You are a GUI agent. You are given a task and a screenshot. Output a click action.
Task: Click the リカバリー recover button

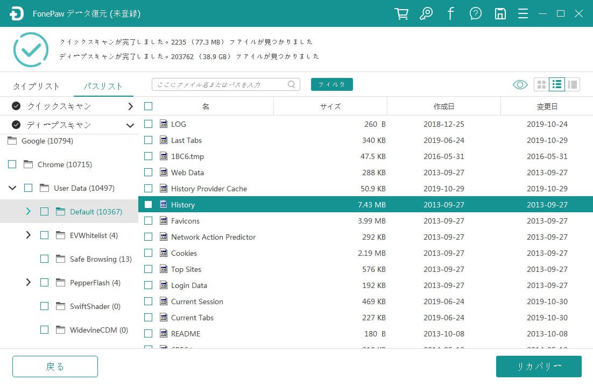(x=539, y=366)
